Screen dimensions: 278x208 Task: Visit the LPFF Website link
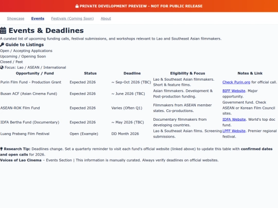pyautogui.click(x=234, y=131)
